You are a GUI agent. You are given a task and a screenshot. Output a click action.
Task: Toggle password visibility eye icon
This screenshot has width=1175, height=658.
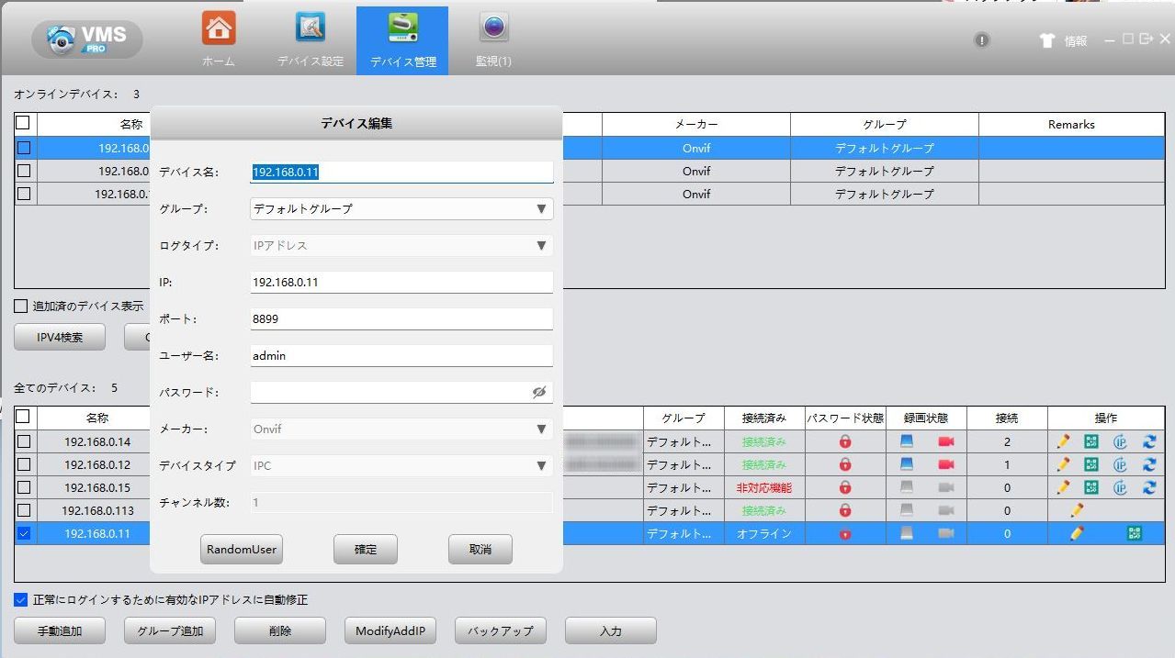[539, 392]
